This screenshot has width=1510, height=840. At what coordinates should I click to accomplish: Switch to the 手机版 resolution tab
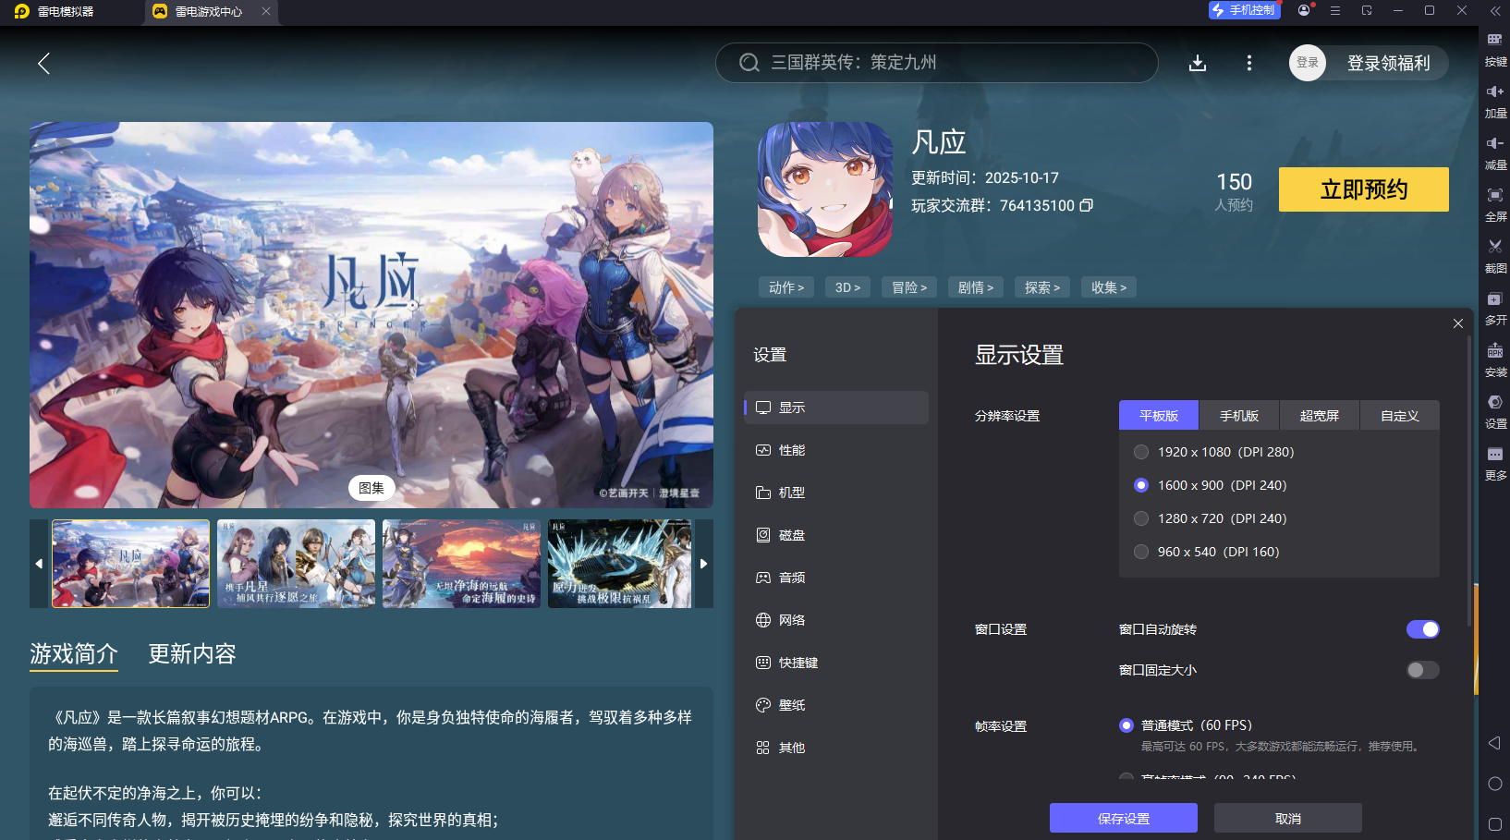[1238, 415]
